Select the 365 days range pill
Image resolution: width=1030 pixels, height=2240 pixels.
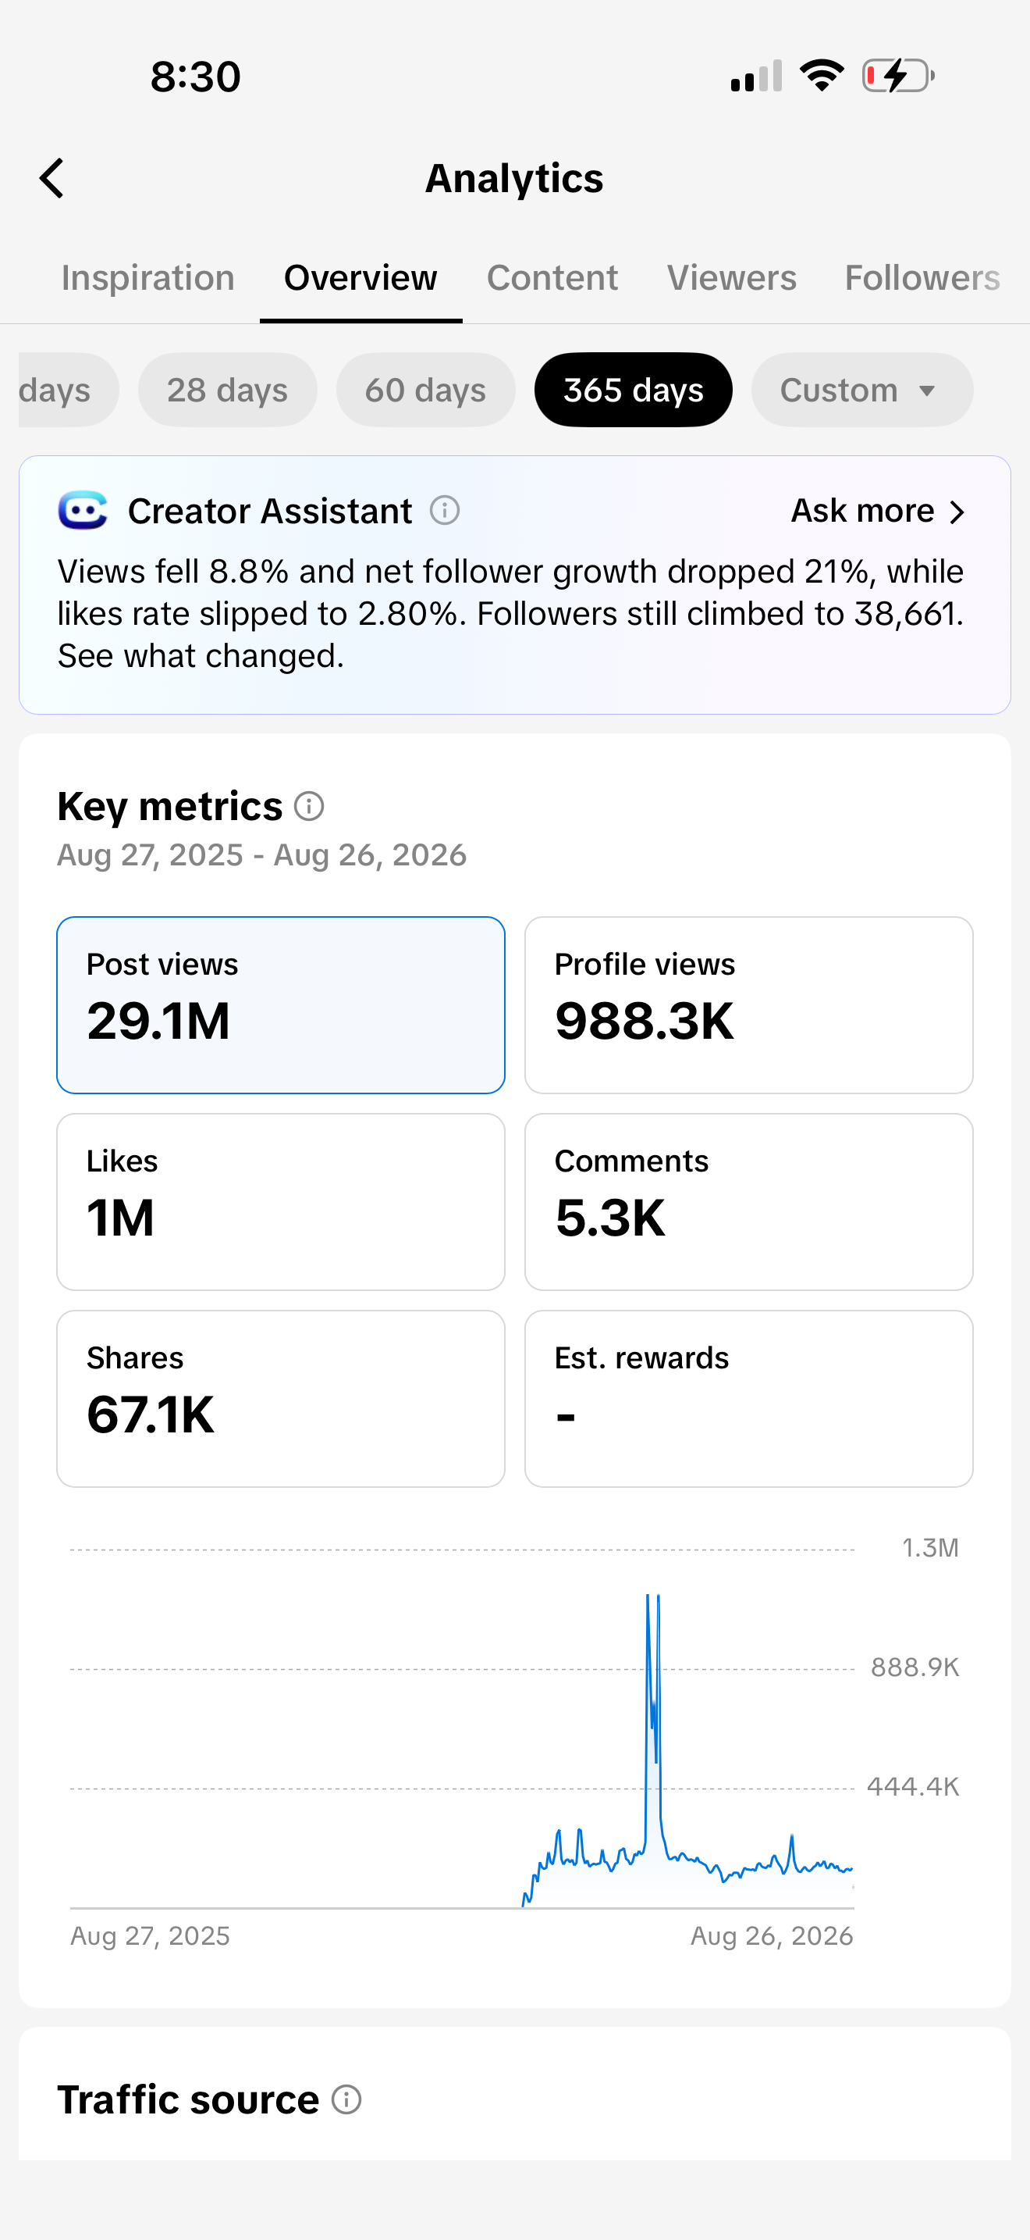633,390
